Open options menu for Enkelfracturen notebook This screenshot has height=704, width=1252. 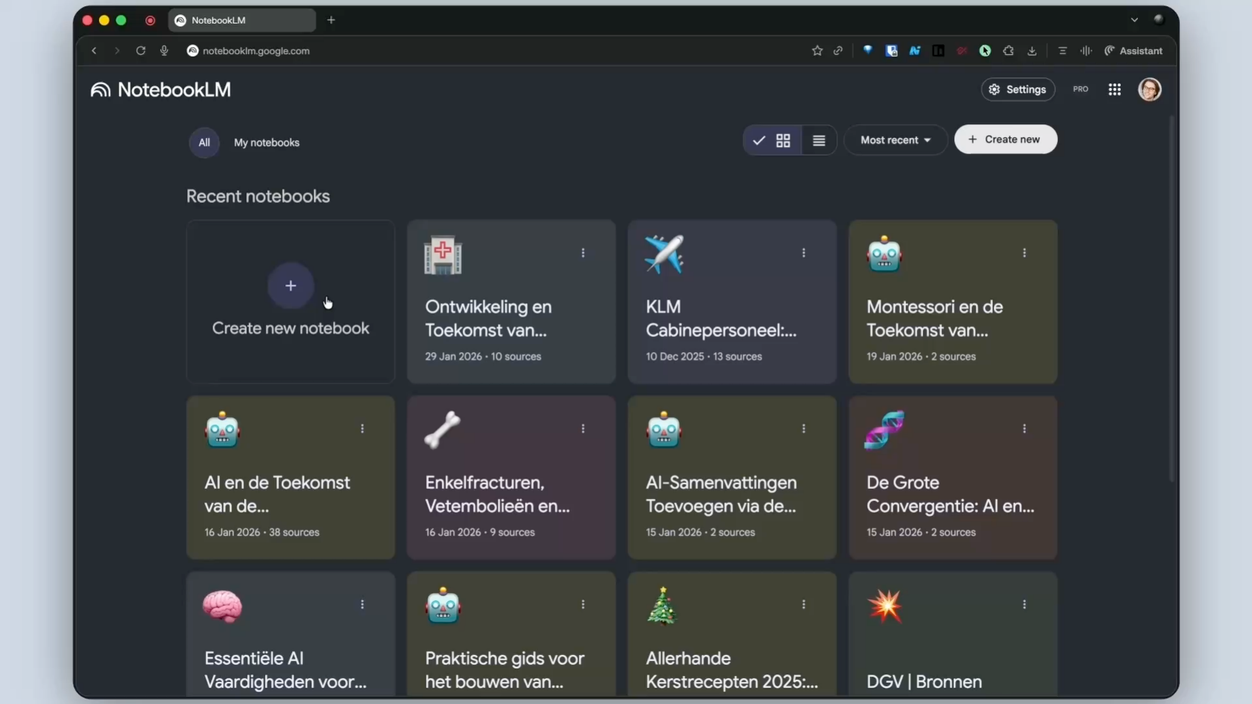[583, 429]
